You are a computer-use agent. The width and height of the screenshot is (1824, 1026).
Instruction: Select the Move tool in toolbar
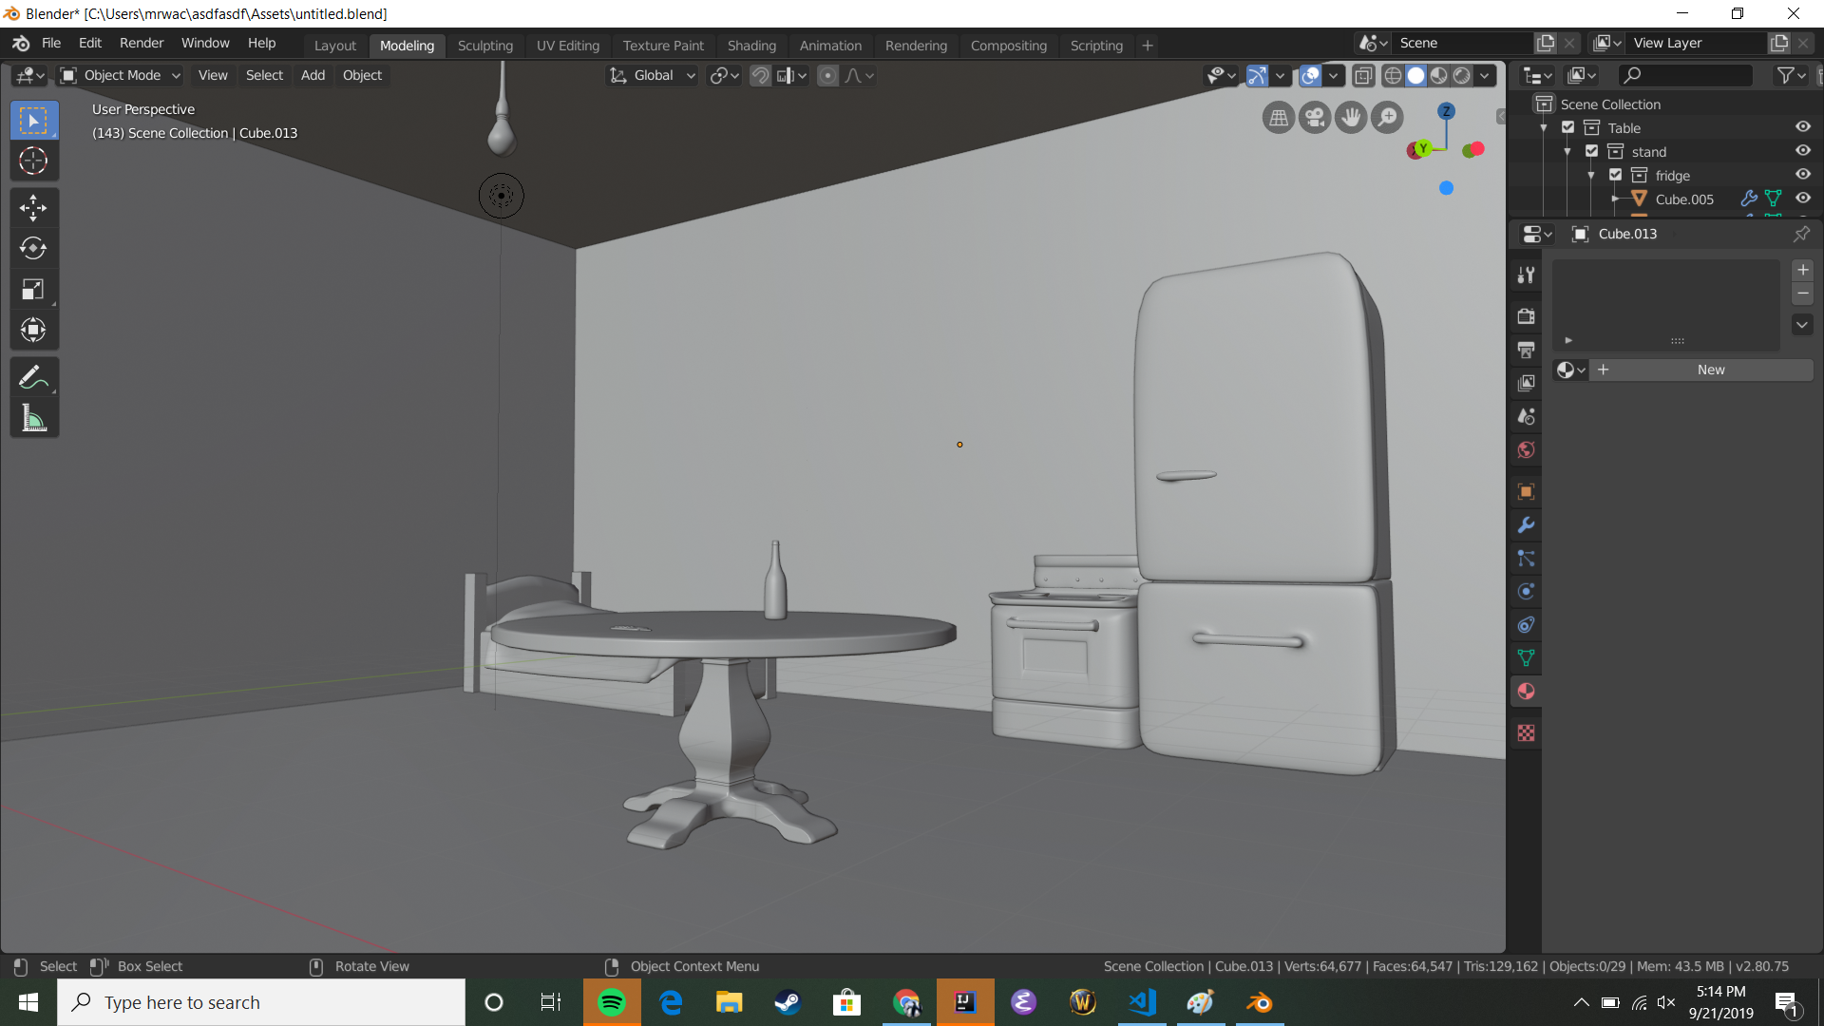33,207
